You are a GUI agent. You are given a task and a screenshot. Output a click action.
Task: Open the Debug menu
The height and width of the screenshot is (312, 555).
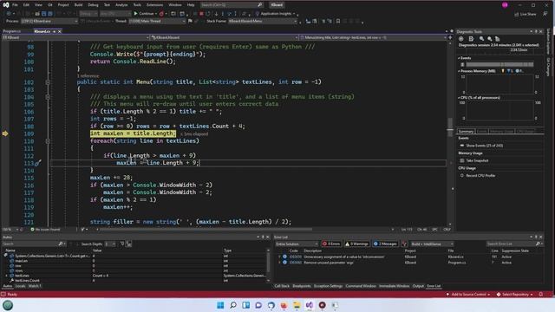[x=93, y=5]
